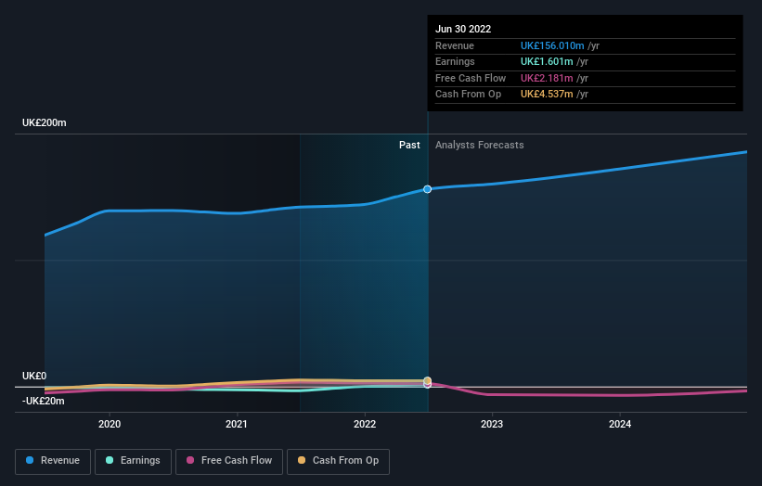Click the Past label on chart

(409, 145)
